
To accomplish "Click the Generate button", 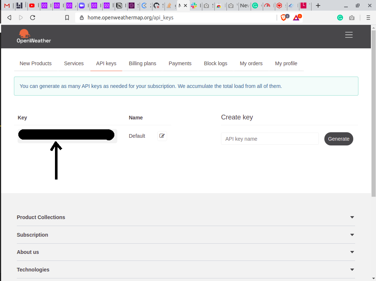I will pos(339,139).
